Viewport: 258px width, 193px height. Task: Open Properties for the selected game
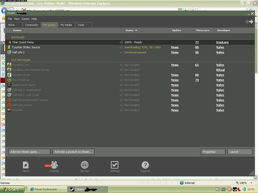tap(213, 152)
